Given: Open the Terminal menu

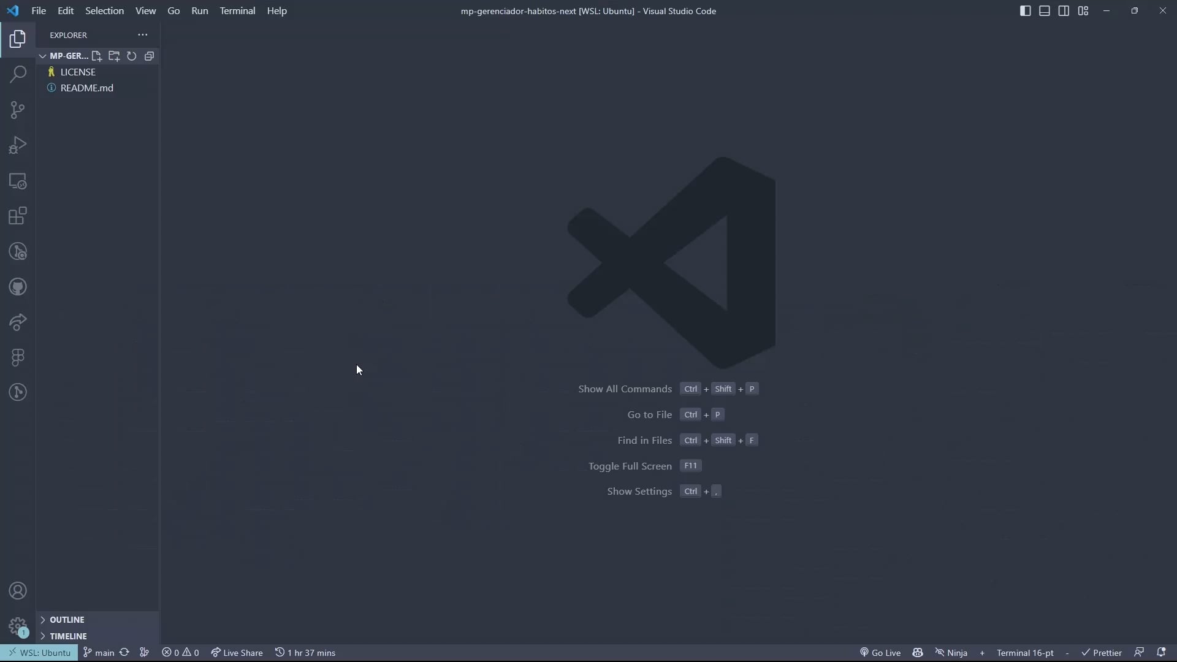Looking at the screenshot, I should [237, 11].
